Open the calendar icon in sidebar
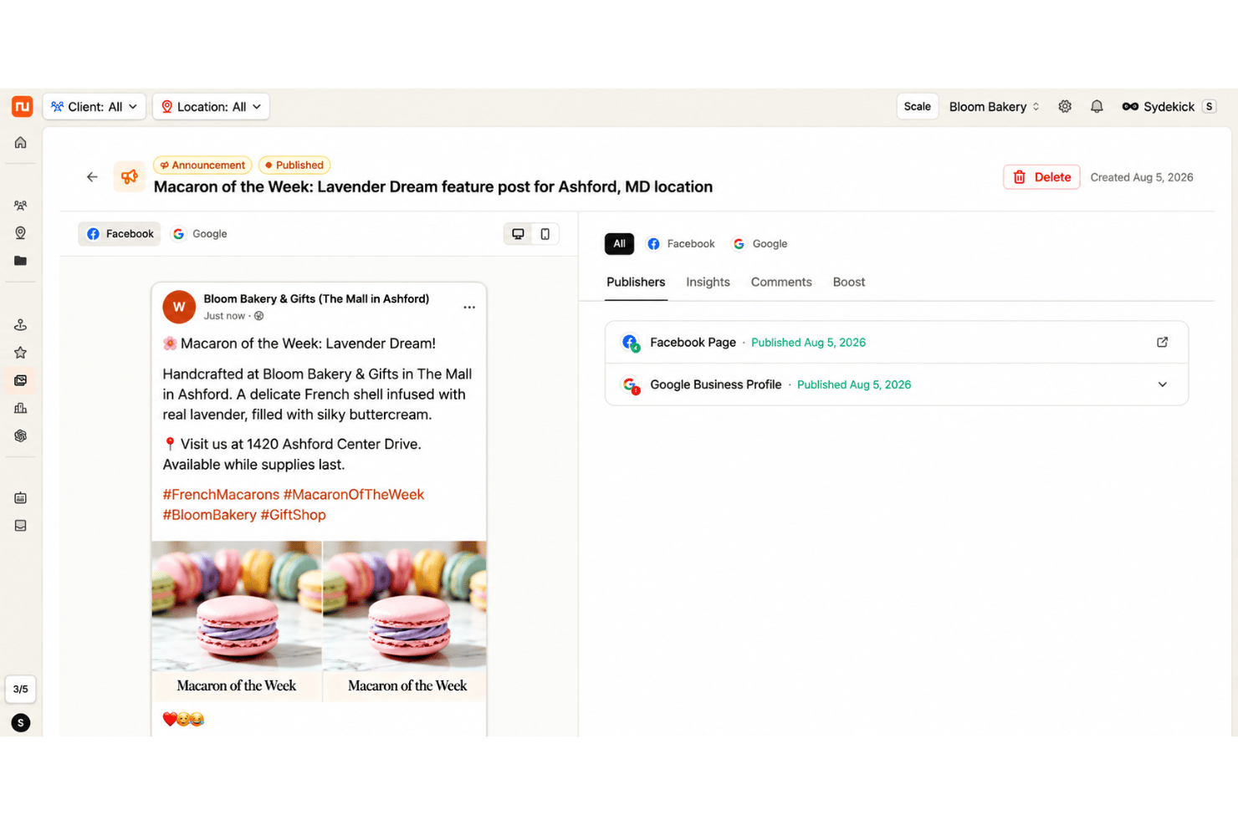Screen dimensions: 1238x825 (x=21, y=498)
